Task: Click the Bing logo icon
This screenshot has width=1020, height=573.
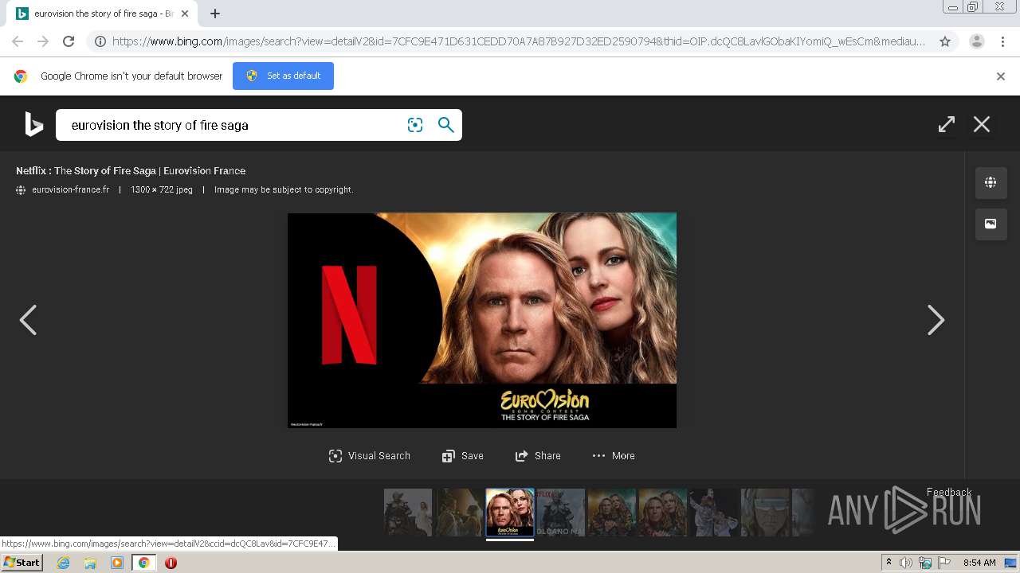Action: coord(33,124)
